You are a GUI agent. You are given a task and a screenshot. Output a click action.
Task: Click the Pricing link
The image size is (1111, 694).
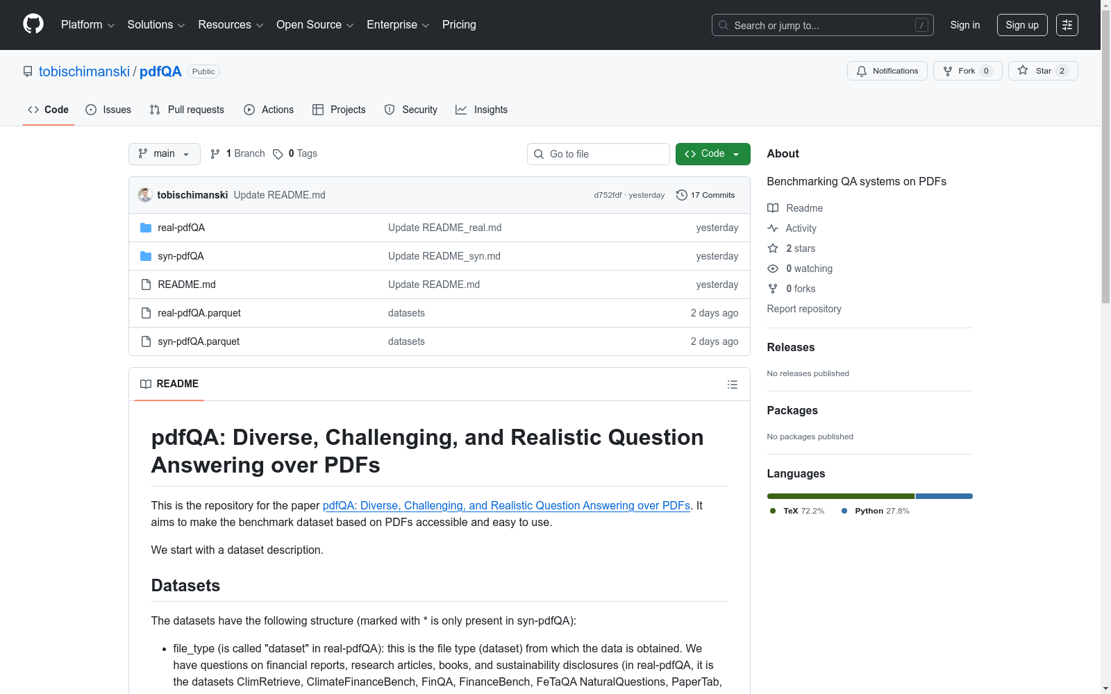tap(459, 25)
